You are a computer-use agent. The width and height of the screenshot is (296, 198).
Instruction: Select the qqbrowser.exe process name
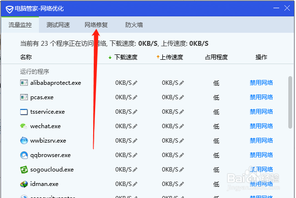(x=50, y=155)
